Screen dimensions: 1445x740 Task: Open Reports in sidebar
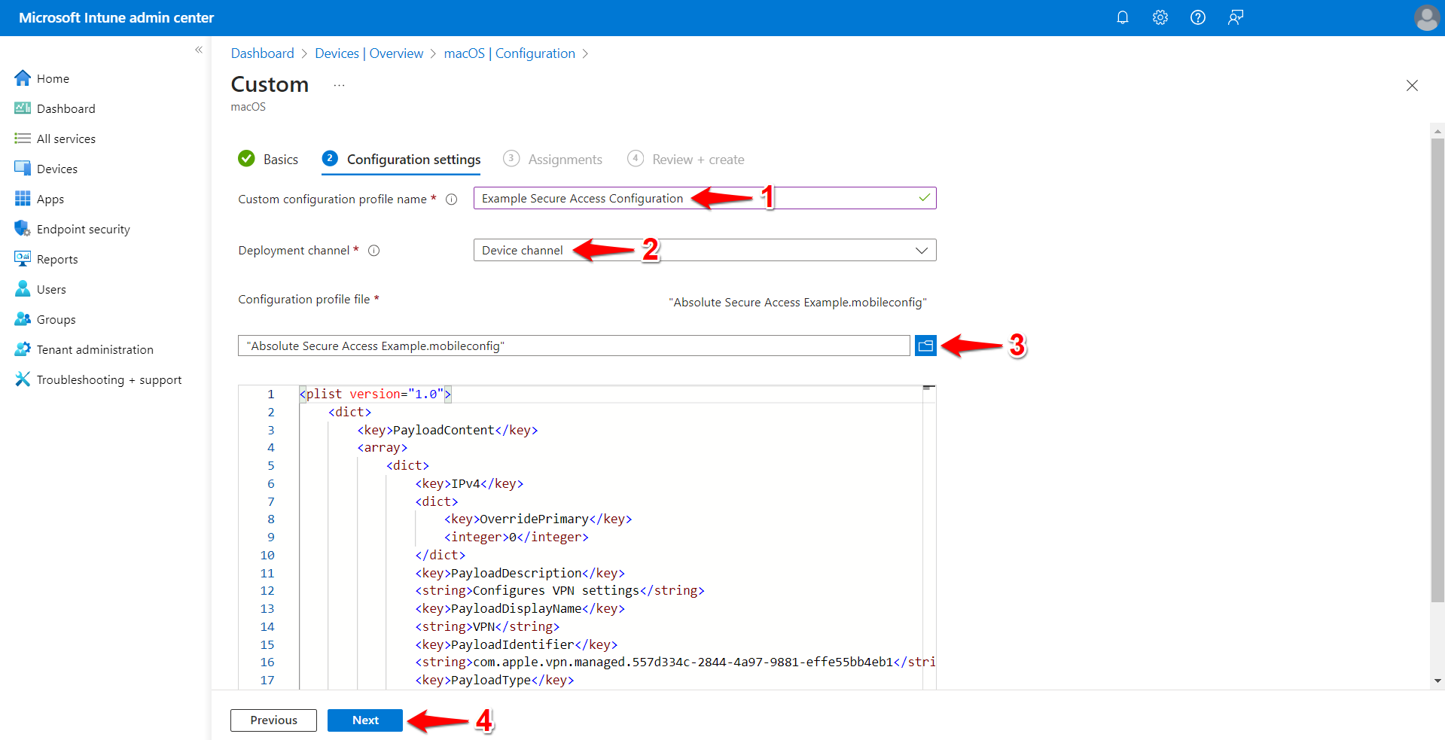coord(57,259)
